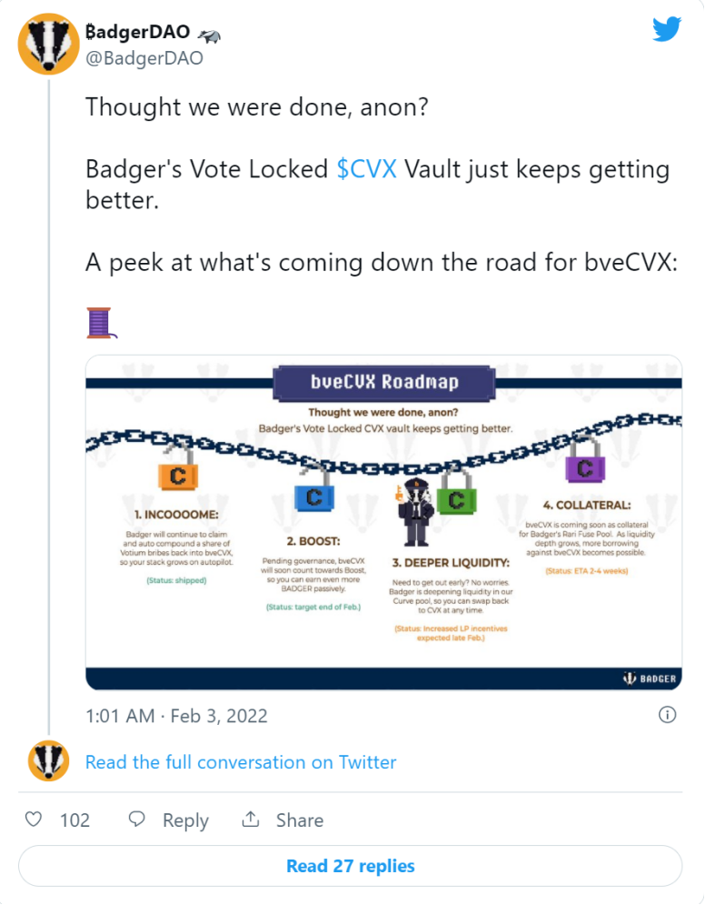Read the full conversation on Twitter
Screen dimensions: 705x905
(x=241, y=762)
